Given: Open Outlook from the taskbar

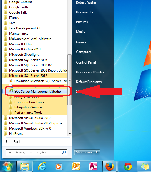Looking at the screenshot, I should pyautogui.click(x=76, y=166).
